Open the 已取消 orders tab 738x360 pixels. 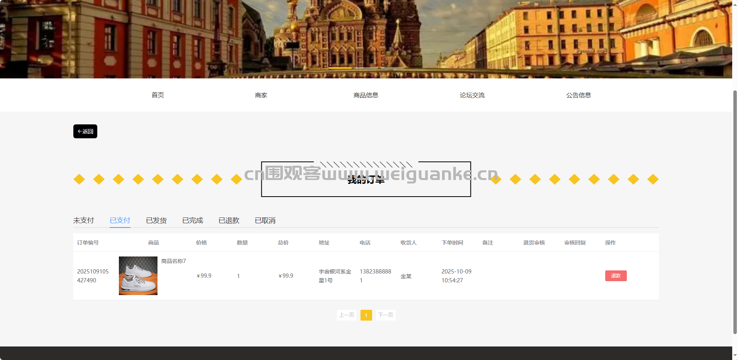(x=265, y=220)
